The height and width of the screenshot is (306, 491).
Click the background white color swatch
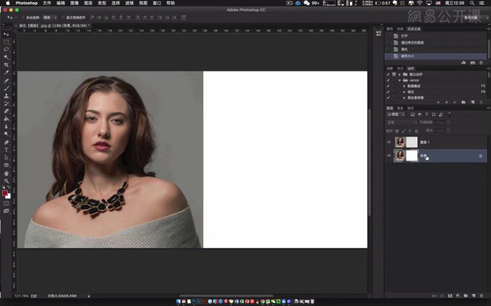9,196
